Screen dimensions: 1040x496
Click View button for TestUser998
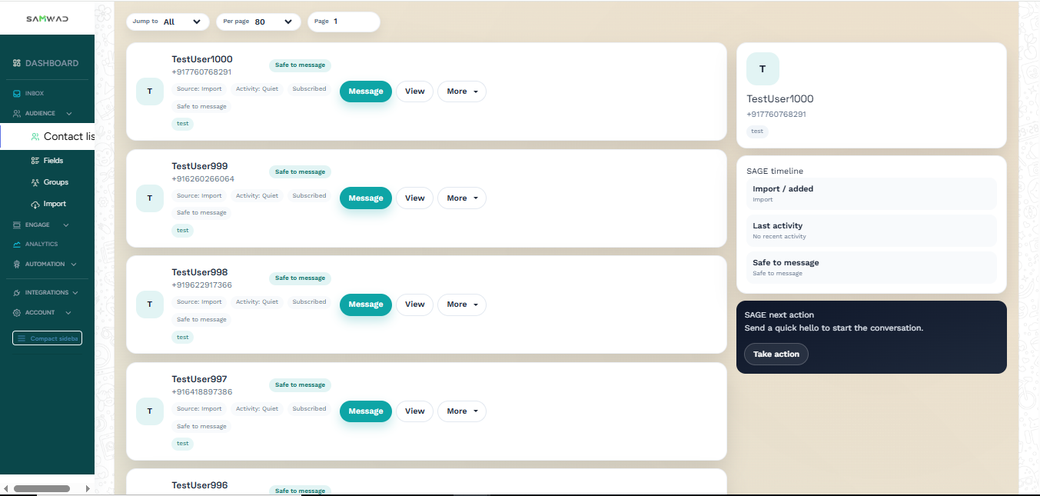click(414, 305)
